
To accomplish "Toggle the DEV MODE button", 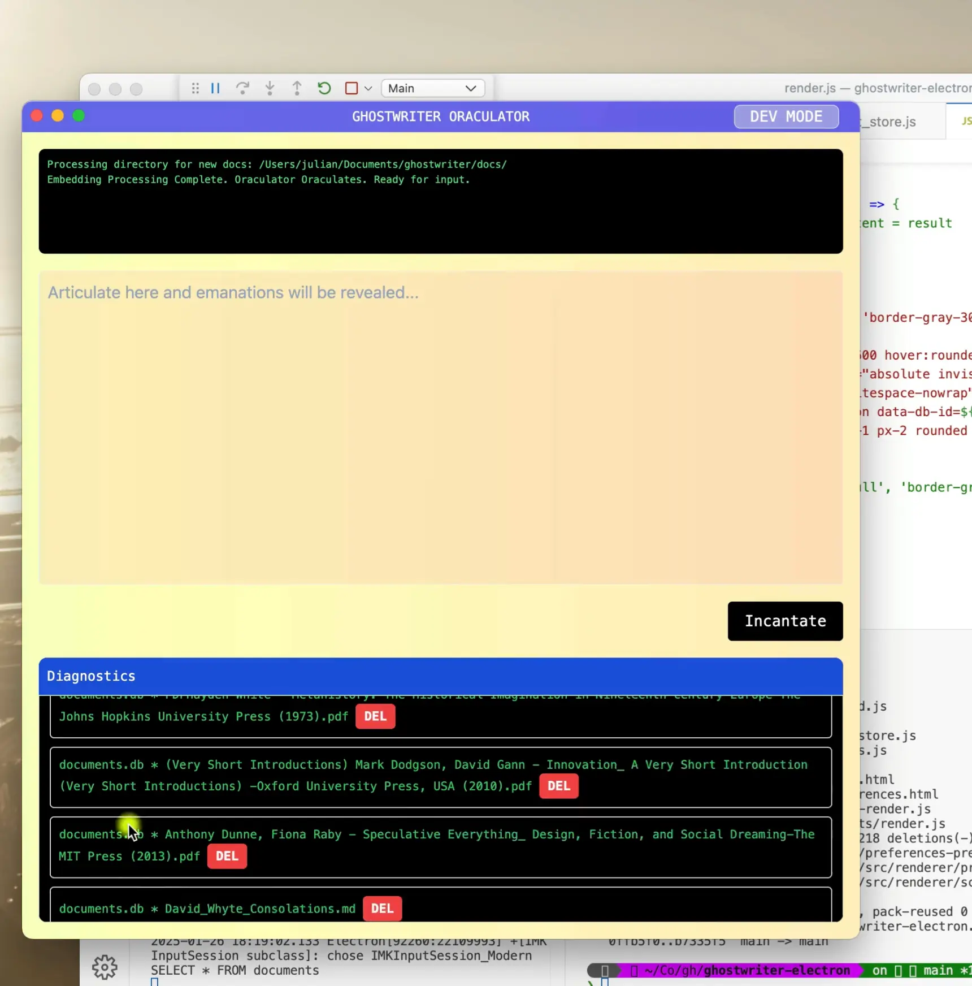I will tap(786, 116).
